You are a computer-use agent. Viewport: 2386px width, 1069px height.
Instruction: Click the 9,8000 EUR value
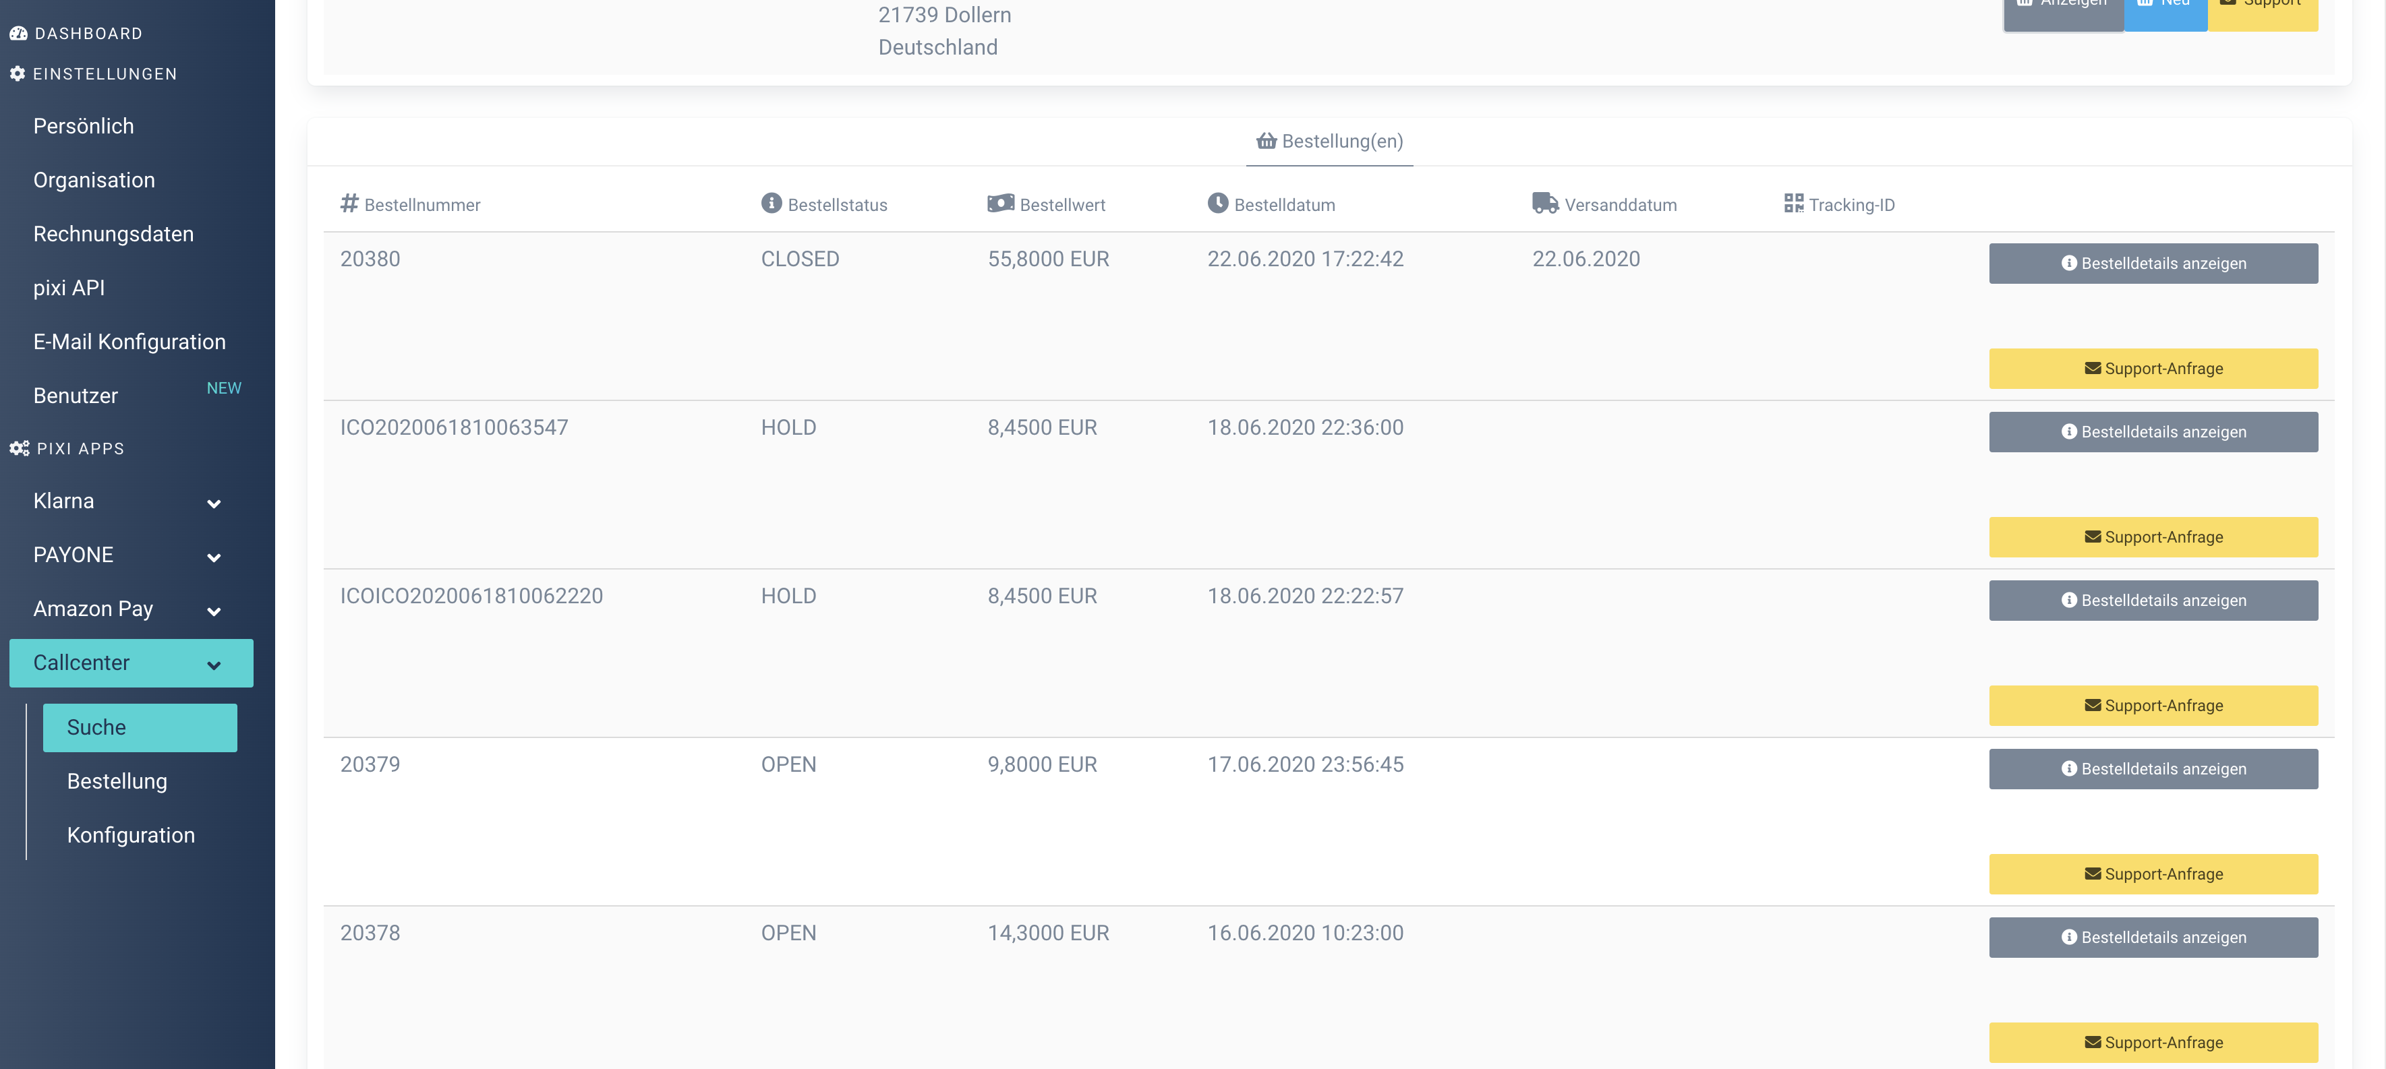pyautogui.click(x=1042, y=764)
